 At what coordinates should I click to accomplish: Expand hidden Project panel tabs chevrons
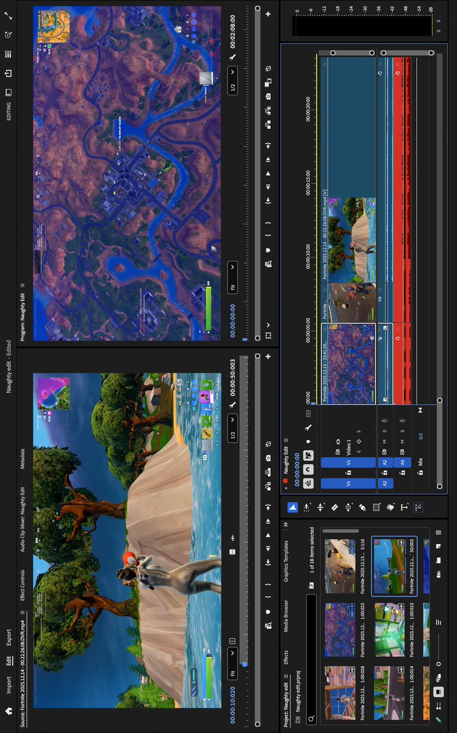286,525
